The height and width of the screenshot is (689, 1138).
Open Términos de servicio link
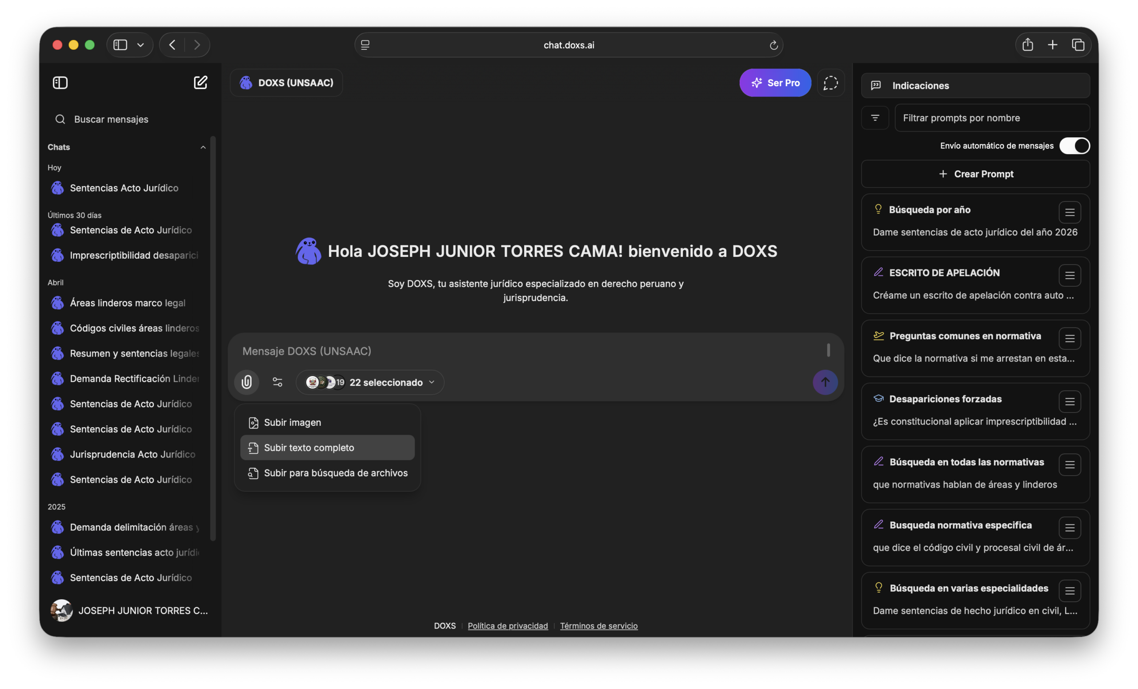pos(598,626)
